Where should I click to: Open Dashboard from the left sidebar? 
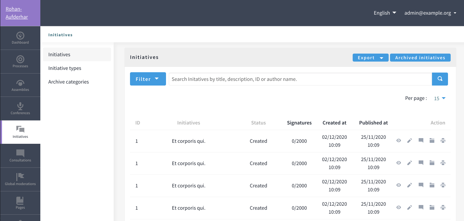click(x=20, y=38)
